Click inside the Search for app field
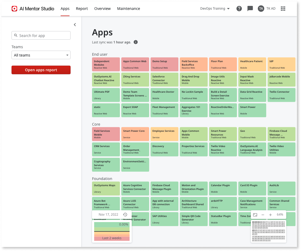The height and width of the screenshot is (251, 301). pyautogui.click(x=43, y=35)
